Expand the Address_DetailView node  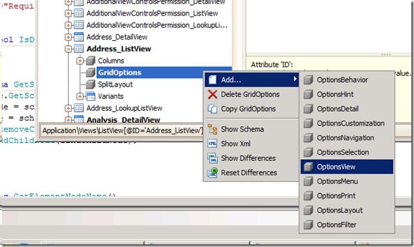point(68,37)
